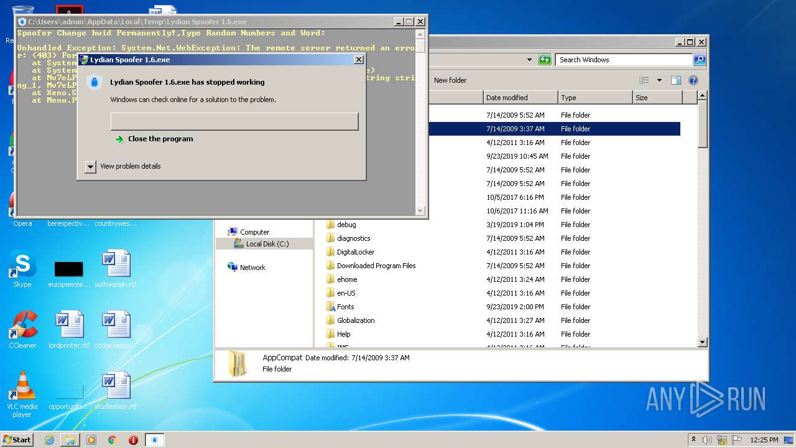This screenshot has height=448, width=796.
Task: Open Windows Explorer taskbar icon
Action: click(70, 440)
